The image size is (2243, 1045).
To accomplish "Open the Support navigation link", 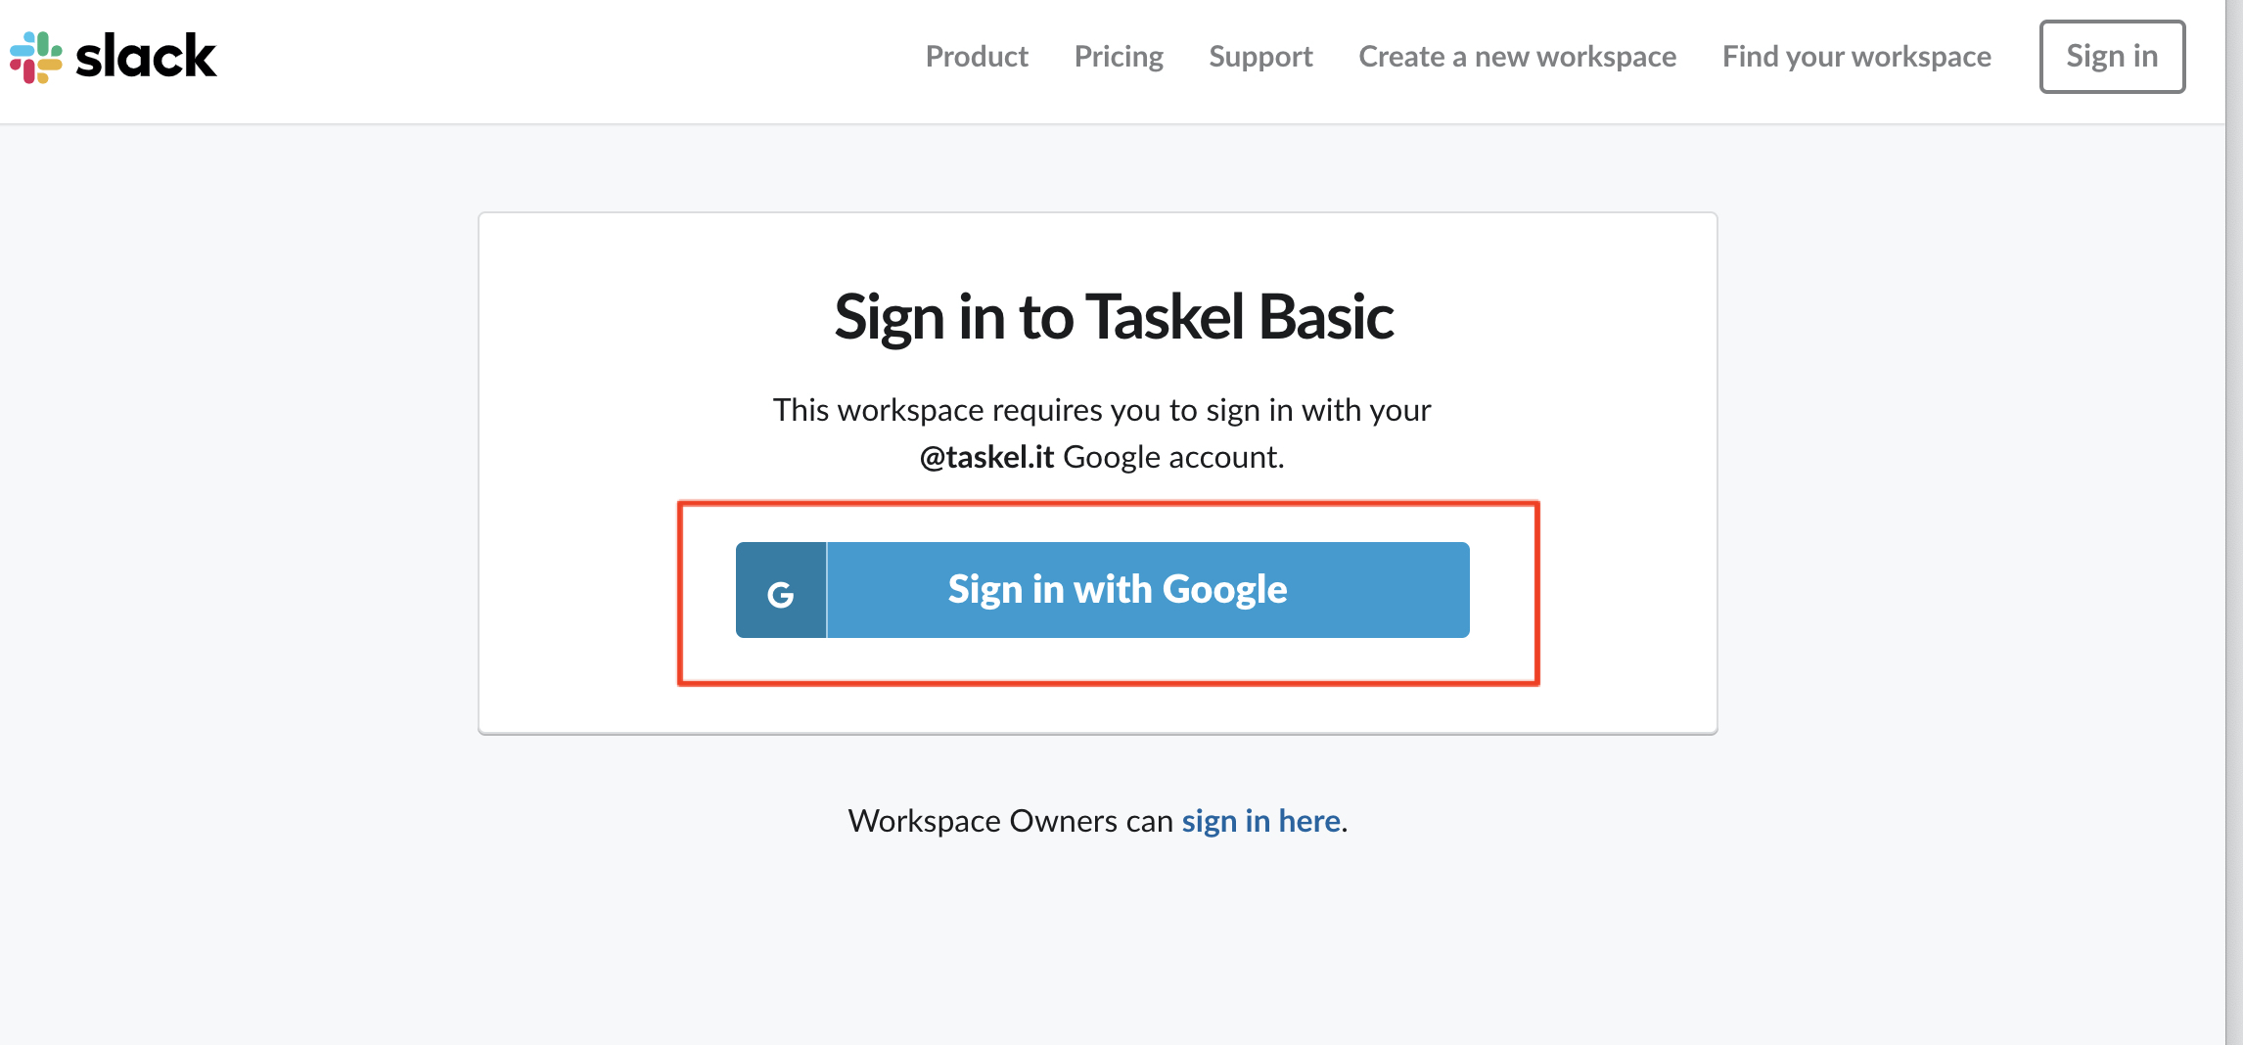I will pos(1260,57).
